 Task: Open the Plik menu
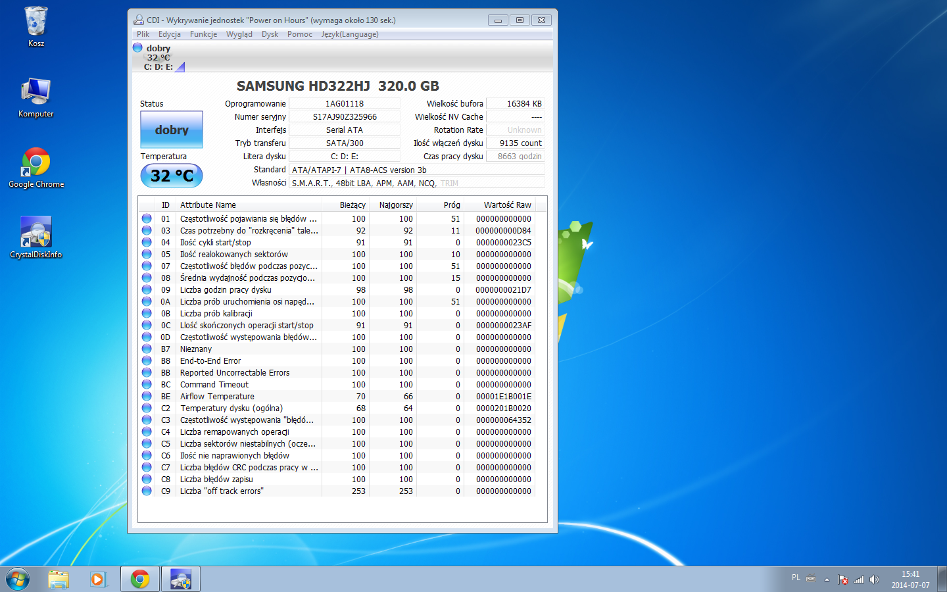143,34
